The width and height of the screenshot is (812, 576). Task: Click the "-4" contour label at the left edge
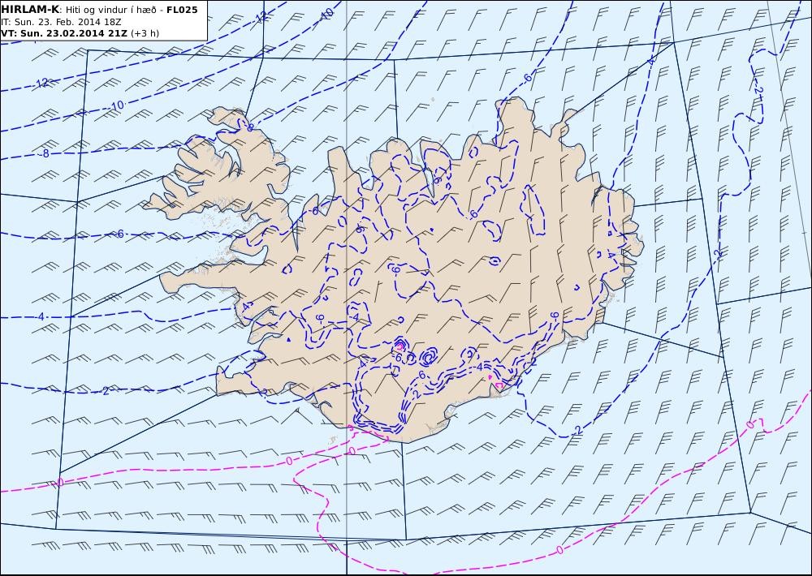click(40, 316)
